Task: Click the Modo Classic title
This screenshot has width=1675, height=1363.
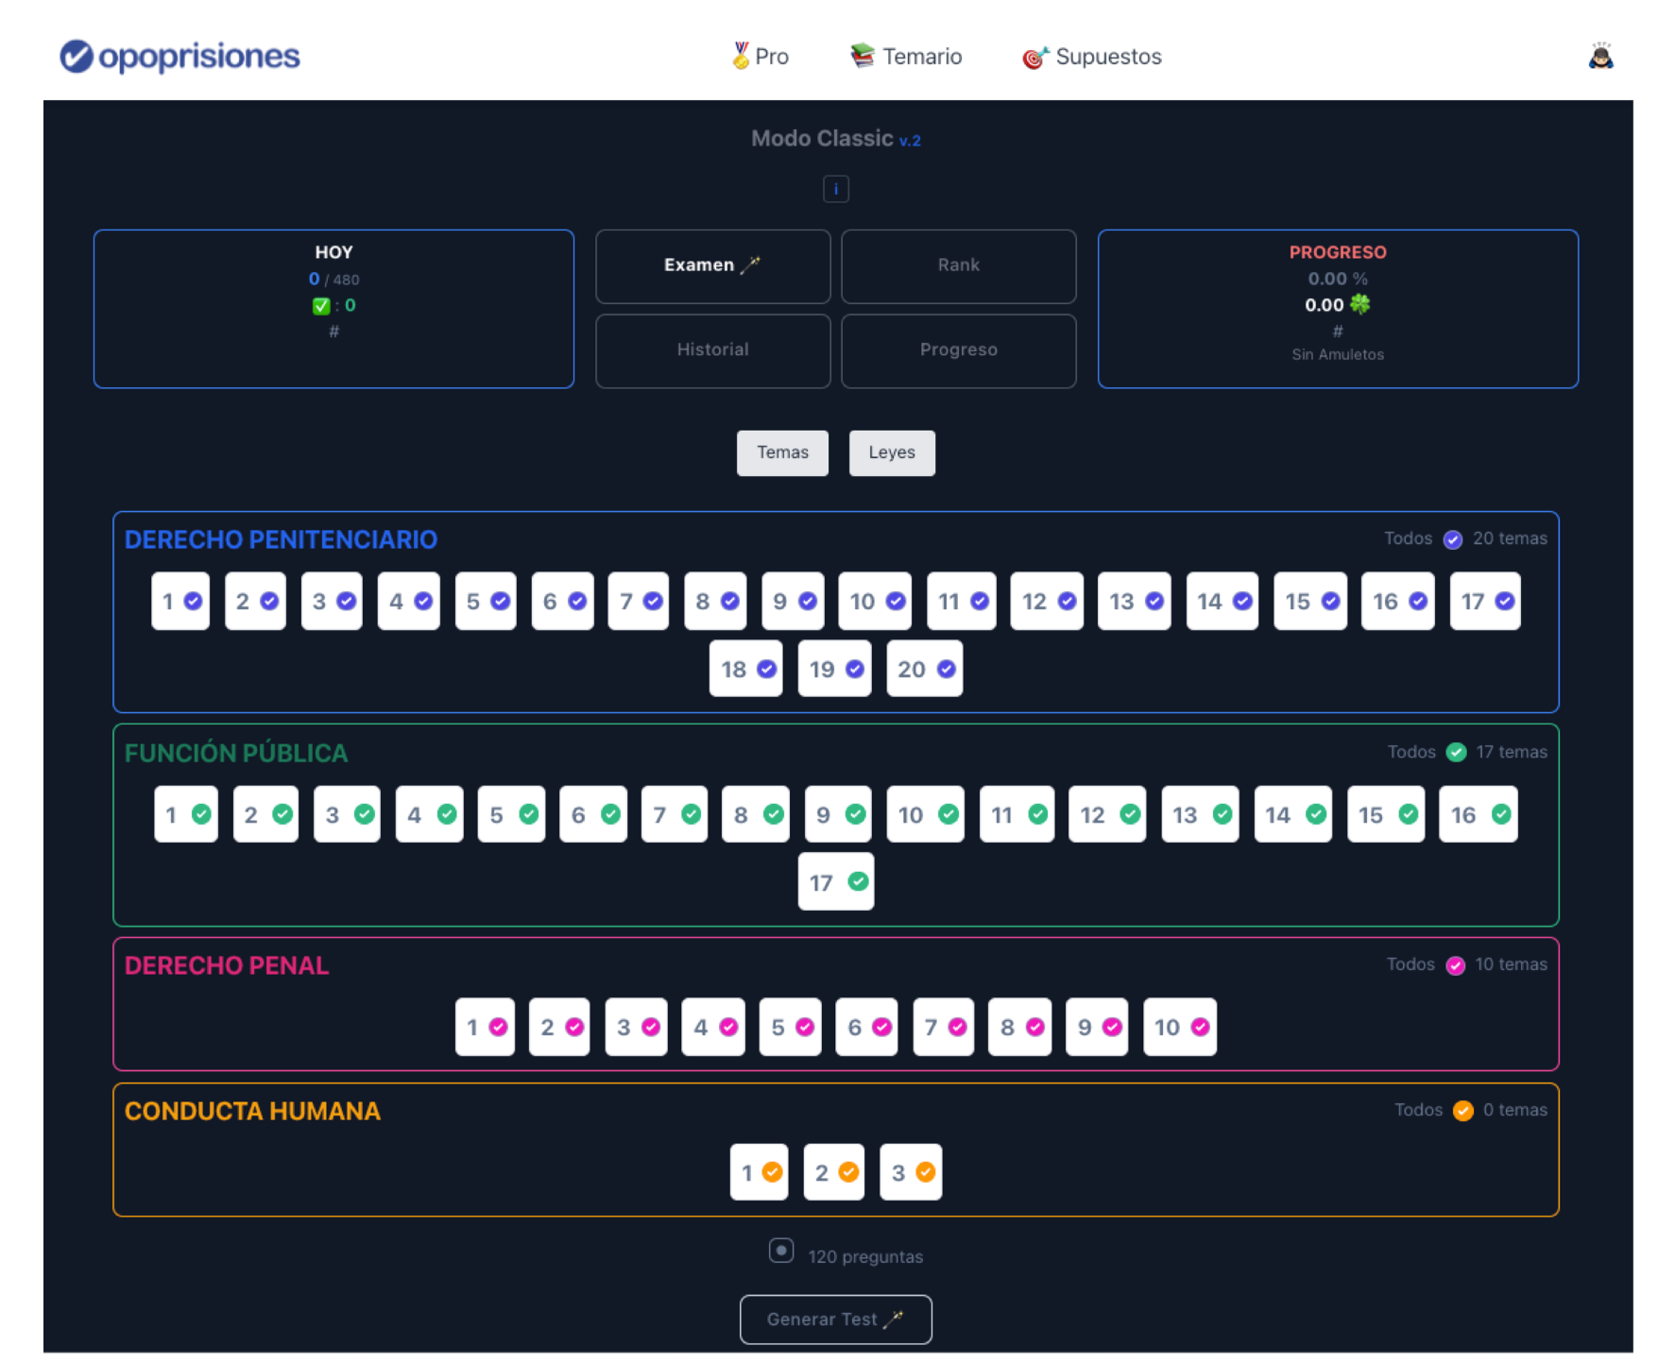Action: pos(822,139)
